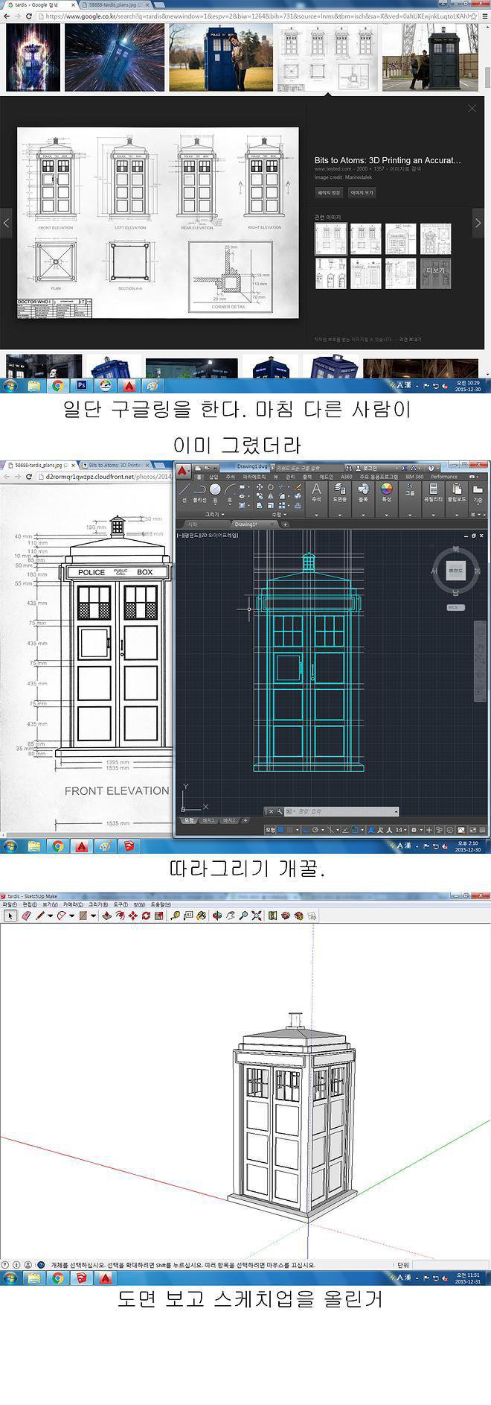The height and width of the screenshot is (1405, 491).
Task: Click the SketchUp Zoom Extents tool
Action: (257, 916)
